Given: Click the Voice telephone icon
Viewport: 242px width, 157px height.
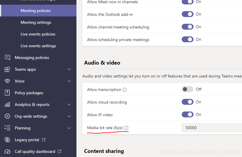Looking at the screenshot, I should (x=7, y=81).
